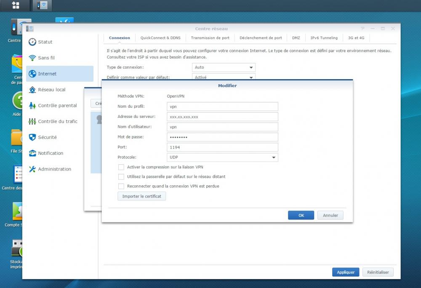Confirm the dialog with OK

point(301,215)
